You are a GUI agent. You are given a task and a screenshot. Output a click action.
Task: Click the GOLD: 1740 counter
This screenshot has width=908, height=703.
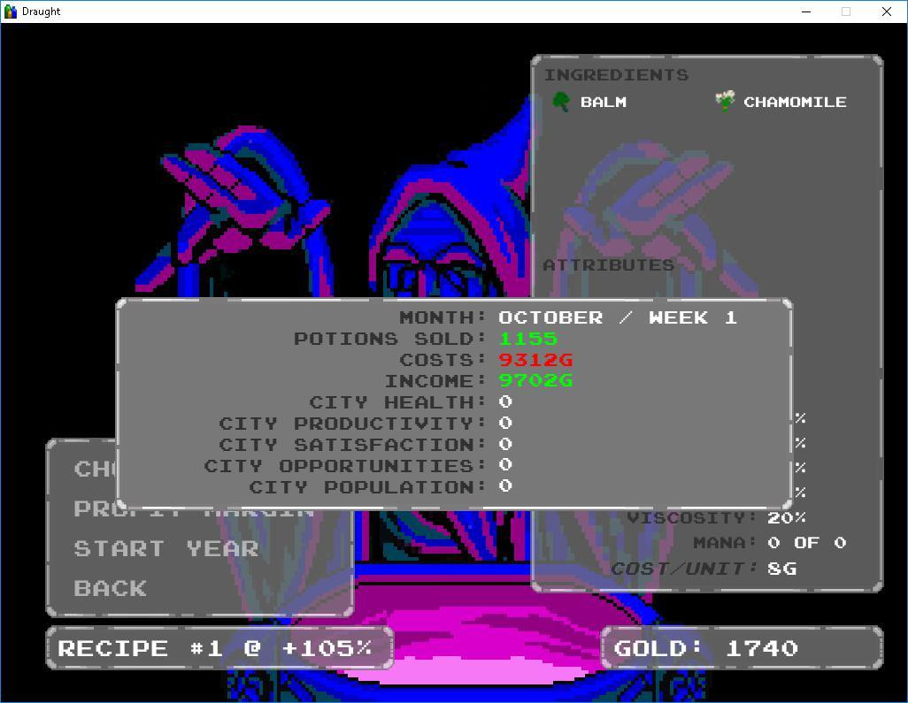click(743, 648)
